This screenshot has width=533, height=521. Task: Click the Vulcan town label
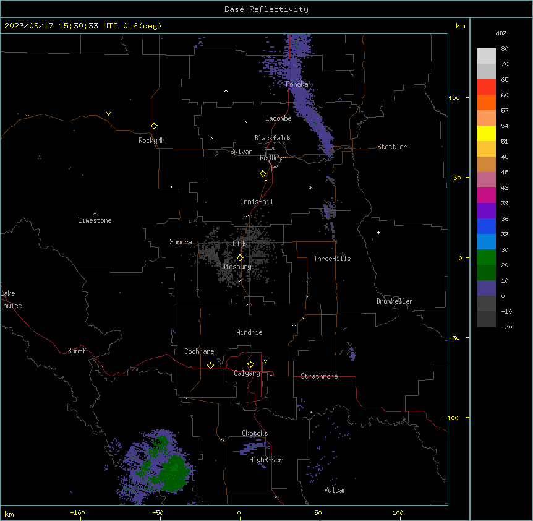[x=335, y=490]
